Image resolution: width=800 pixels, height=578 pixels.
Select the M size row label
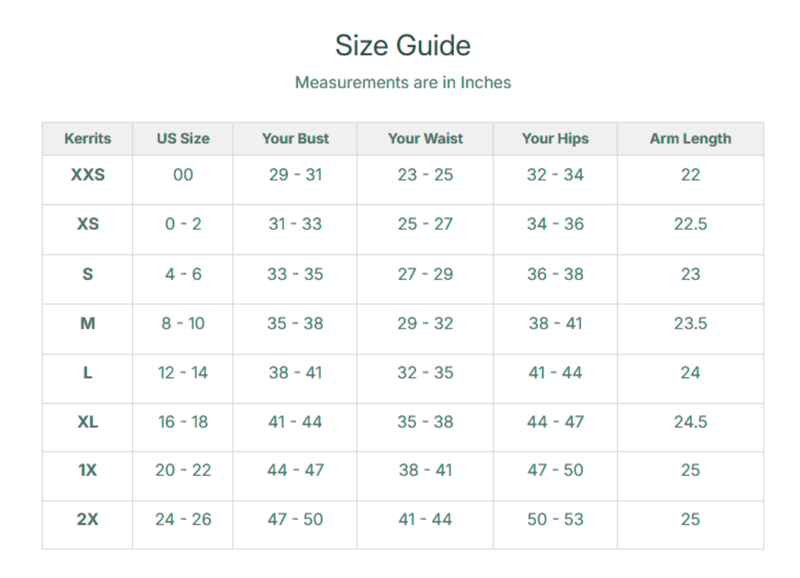[88, 323]
